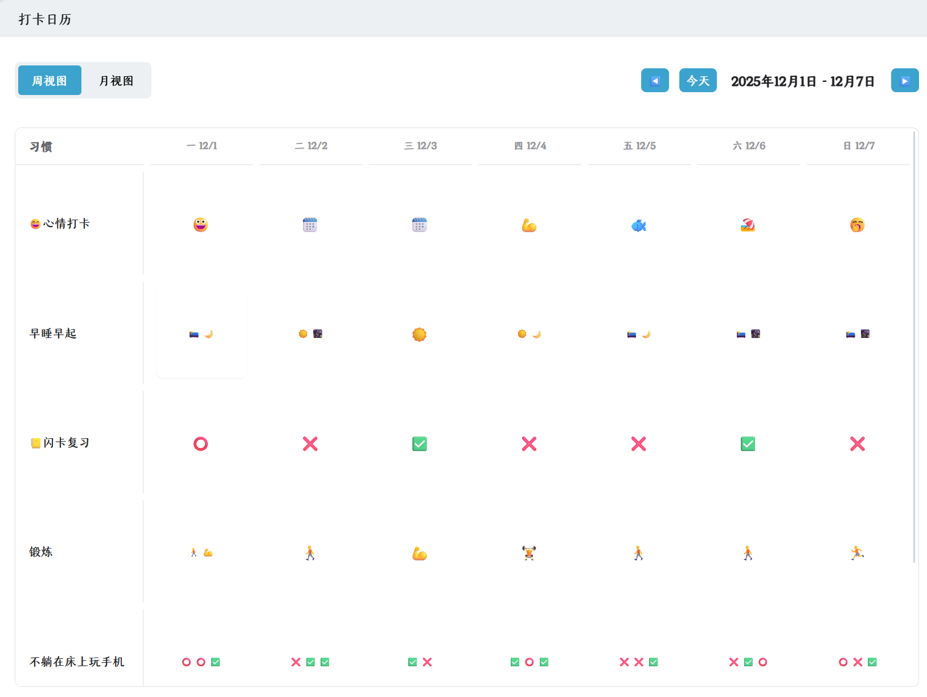
Task: Click the bed icon in 早睡早起 on 12/5
Action: [x=631, y=335]
